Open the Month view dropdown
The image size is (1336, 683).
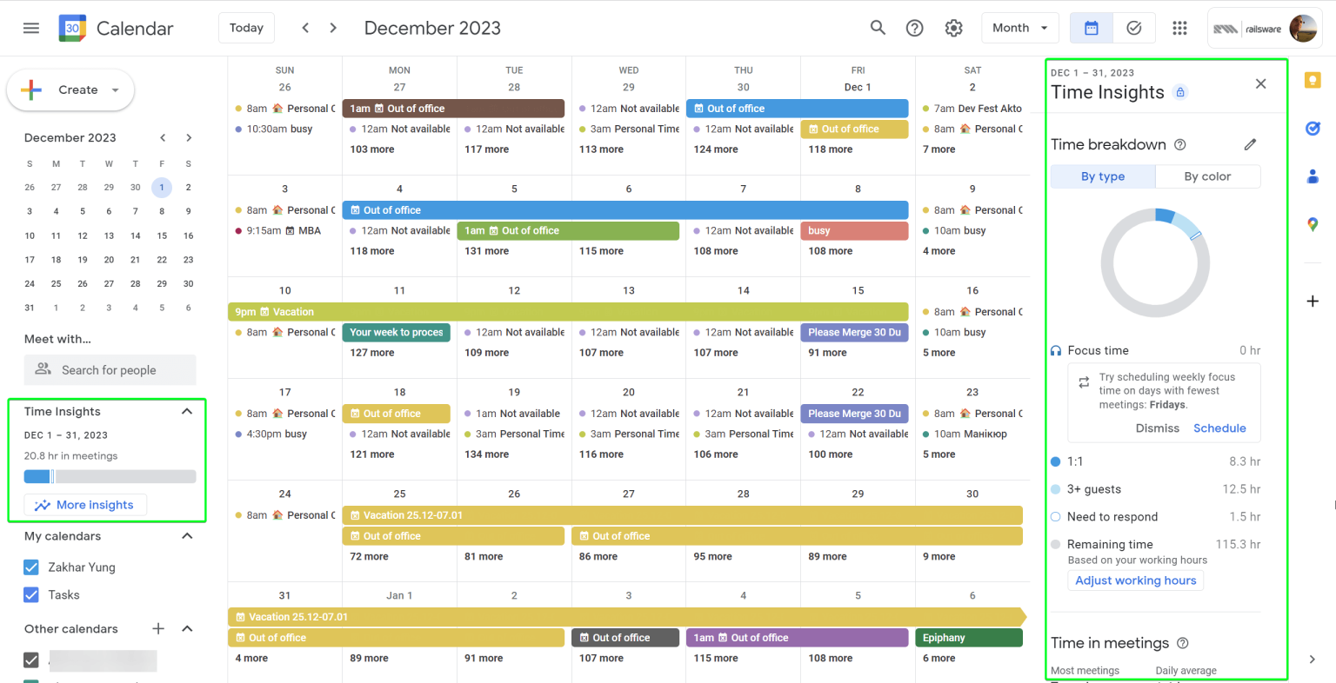tap(1019, 27)
